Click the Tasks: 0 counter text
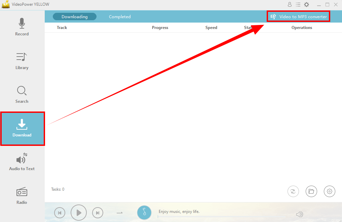The width and height of the screenshot is (342, 222). click(x=58, y=189)
